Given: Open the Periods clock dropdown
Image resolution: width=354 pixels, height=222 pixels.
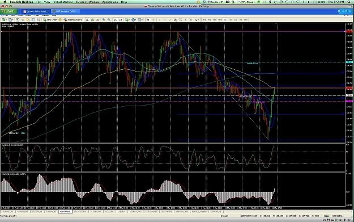Looking at the screenshot, I should click(x=134, y=20).
